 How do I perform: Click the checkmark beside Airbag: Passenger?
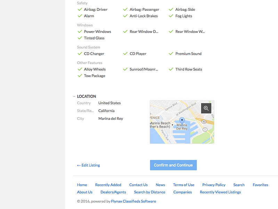coord(125,9)
